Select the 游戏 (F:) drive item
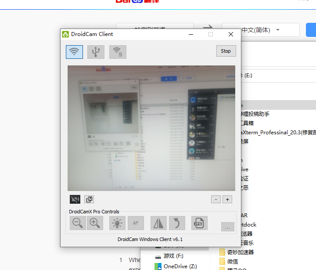 (173, 256)
